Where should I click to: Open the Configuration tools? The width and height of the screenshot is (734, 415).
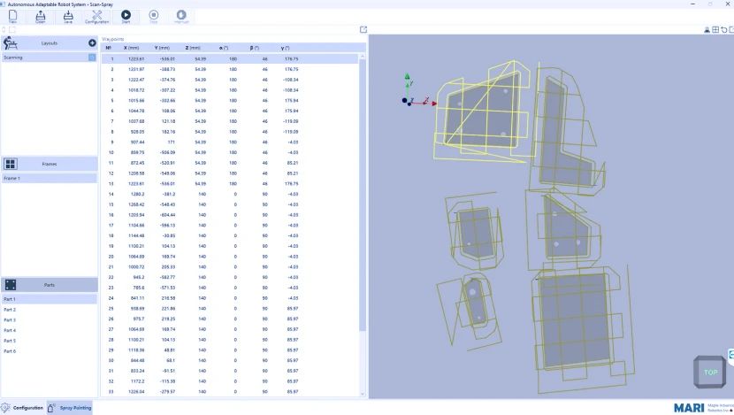[x=96, y=16]
